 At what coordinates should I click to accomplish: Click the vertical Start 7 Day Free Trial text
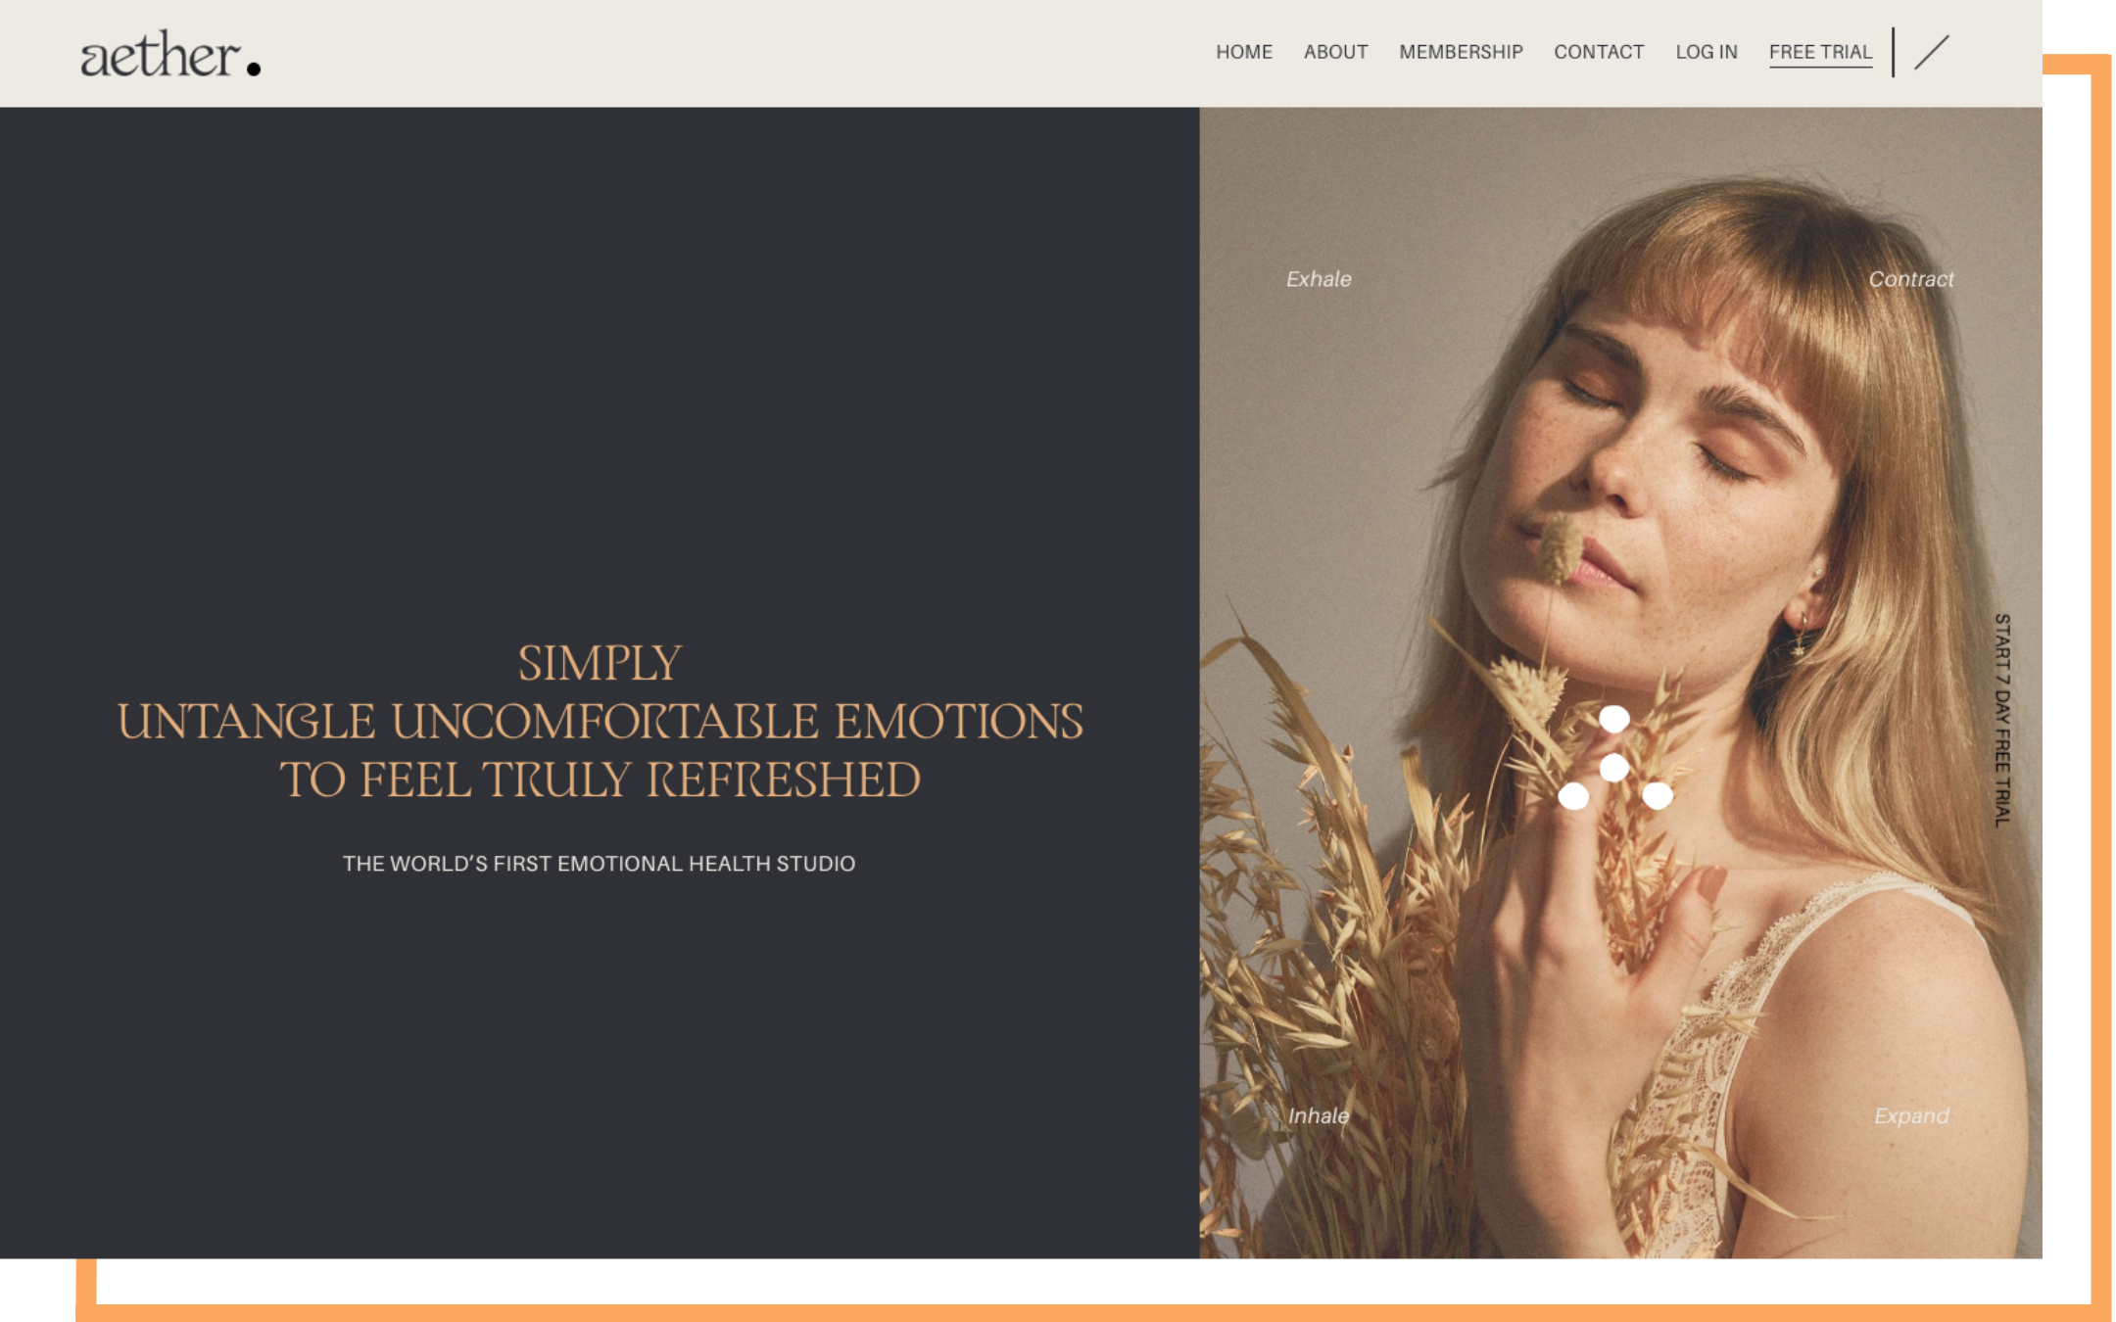pos(2002,720)
